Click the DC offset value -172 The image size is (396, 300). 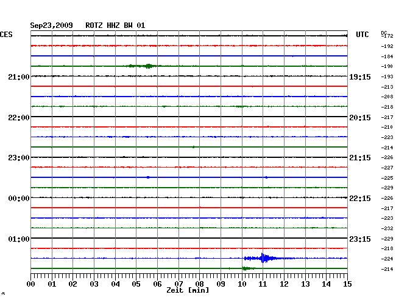click(387, 36)
